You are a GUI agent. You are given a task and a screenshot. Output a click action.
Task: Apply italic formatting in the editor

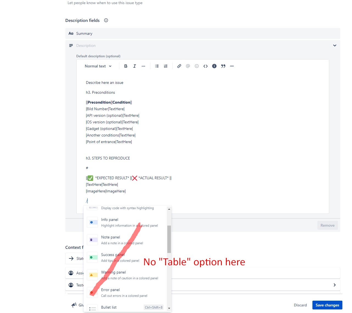(x=134, y=66)
